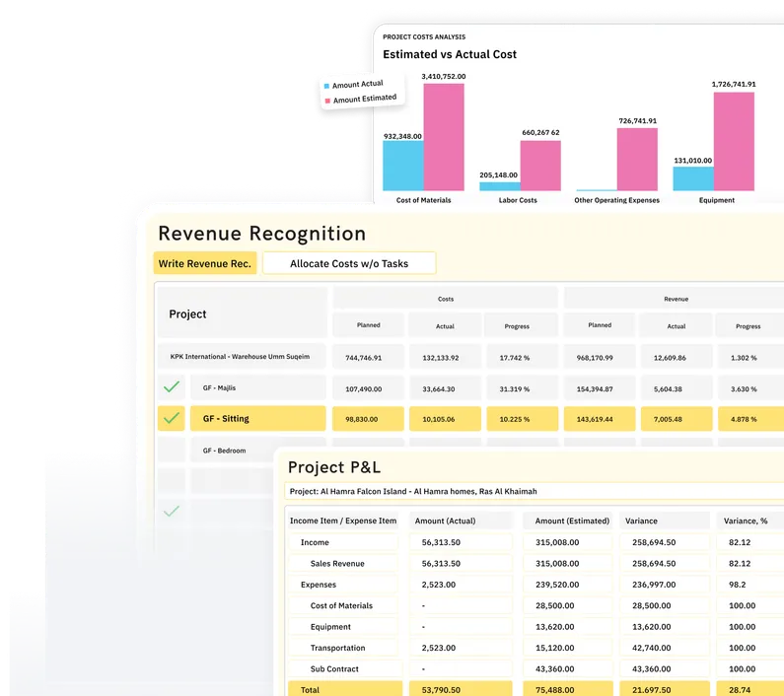Viewport: 784px width, 696px height.
Task: Click the Actual header under Revenue
Action: tap(676, 326)
